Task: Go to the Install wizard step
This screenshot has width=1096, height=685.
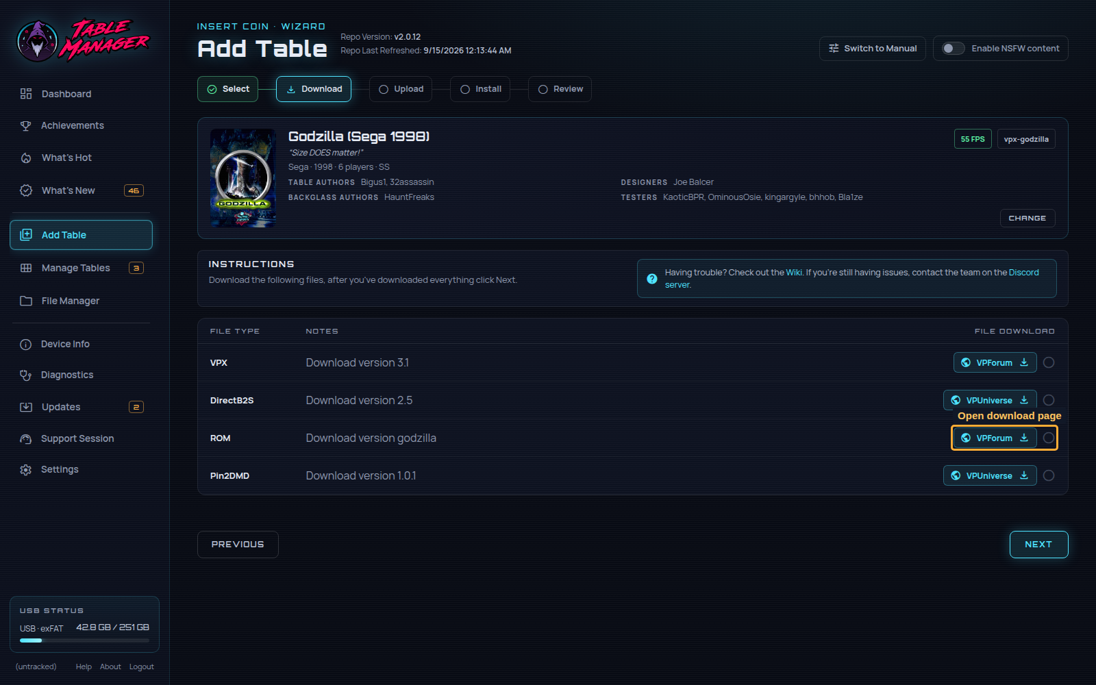Action: pos(480,89)
